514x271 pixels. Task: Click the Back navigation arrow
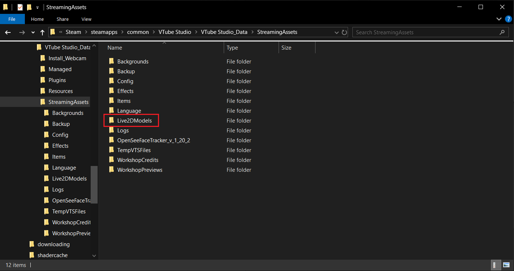pyautogui.click(x=8, y=32)
